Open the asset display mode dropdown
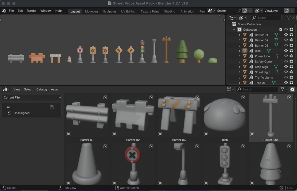Screen dimensions: 297x191 pos(230,89)
